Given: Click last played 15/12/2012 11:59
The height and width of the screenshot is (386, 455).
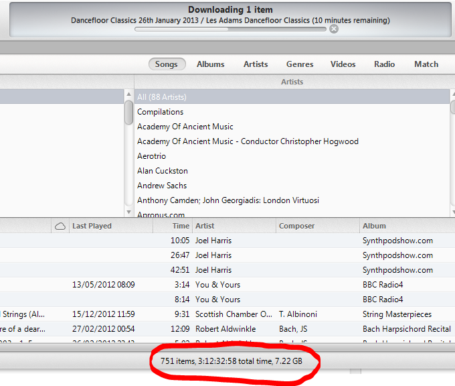Looking at the screenshot, I should point(103,314).
